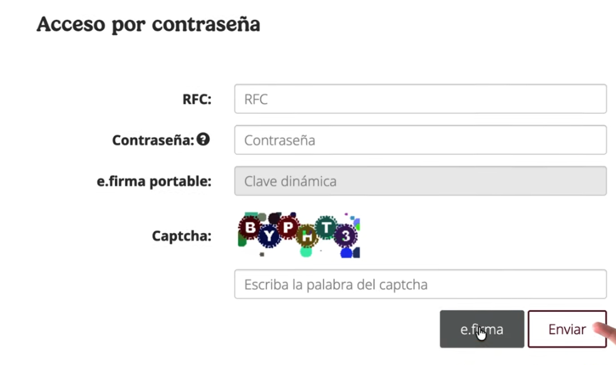
Task: Click the RFC field label
Action: [197, 99]
